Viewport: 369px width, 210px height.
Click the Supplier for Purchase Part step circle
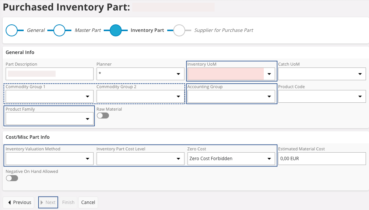pyautogui.click(x=179, y=30)
